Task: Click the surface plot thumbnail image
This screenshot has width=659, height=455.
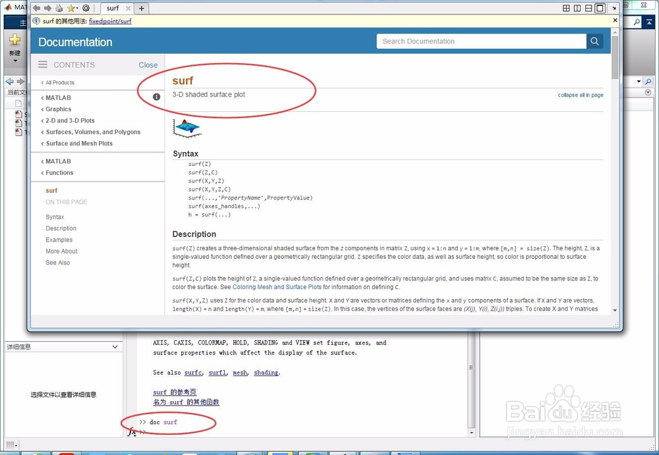Action: coord(187,128)
